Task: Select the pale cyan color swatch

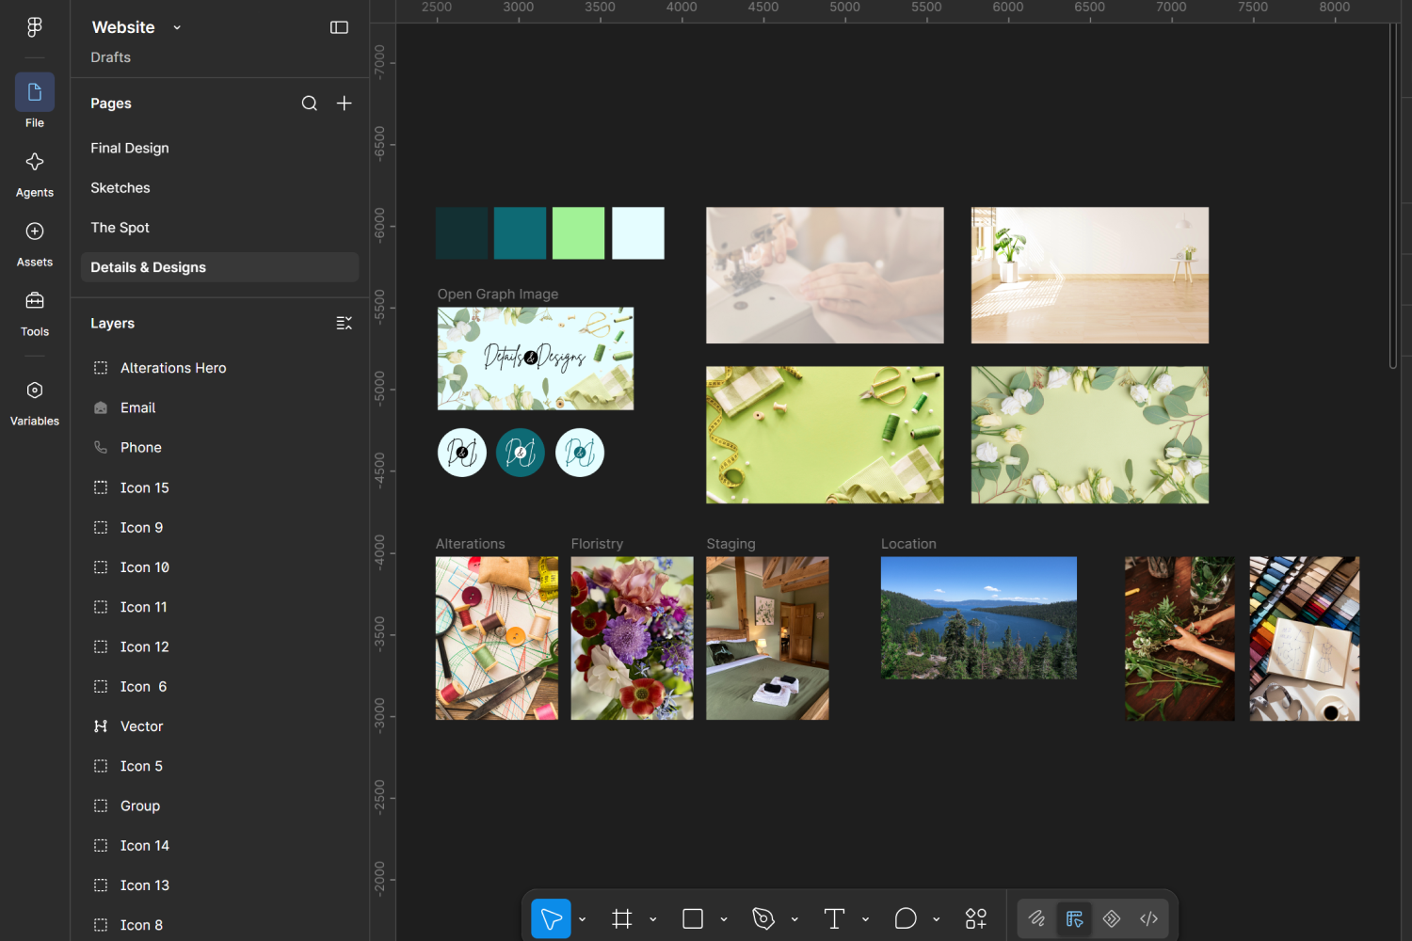Action: [638, 233]
